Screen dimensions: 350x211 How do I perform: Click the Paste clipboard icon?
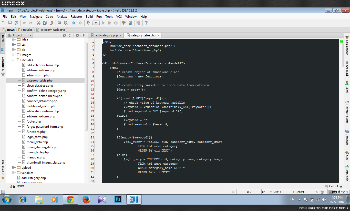[x=51, y=23]
